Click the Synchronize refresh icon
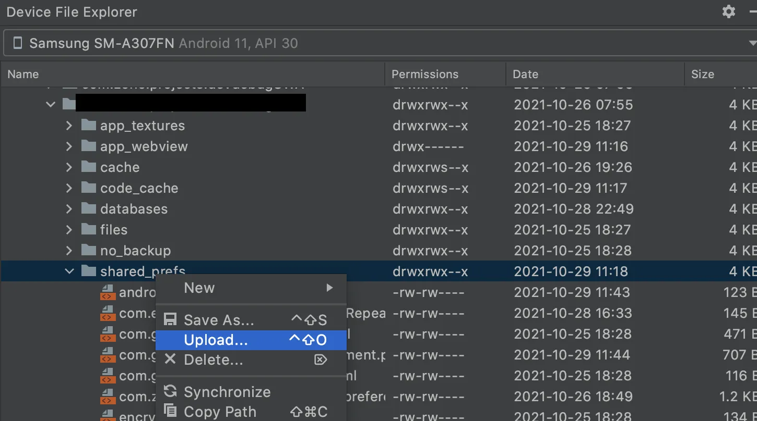 tap(170, 391)
